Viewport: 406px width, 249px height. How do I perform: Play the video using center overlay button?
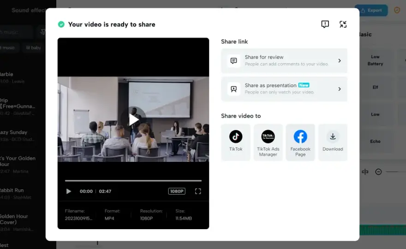[x=133, y=119]
